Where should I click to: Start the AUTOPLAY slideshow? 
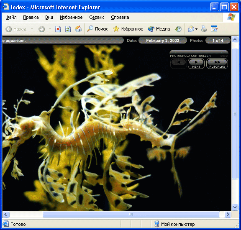[217, 64]
